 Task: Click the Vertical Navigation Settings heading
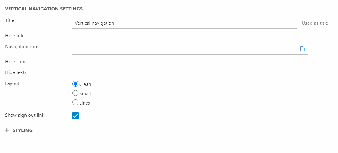tap(44, 9)
